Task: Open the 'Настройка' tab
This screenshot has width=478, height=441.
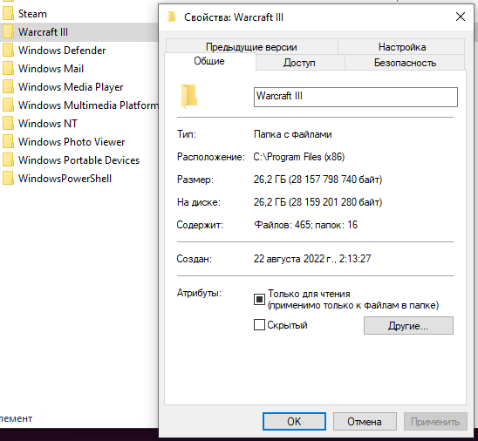Action: coord(402,47)
